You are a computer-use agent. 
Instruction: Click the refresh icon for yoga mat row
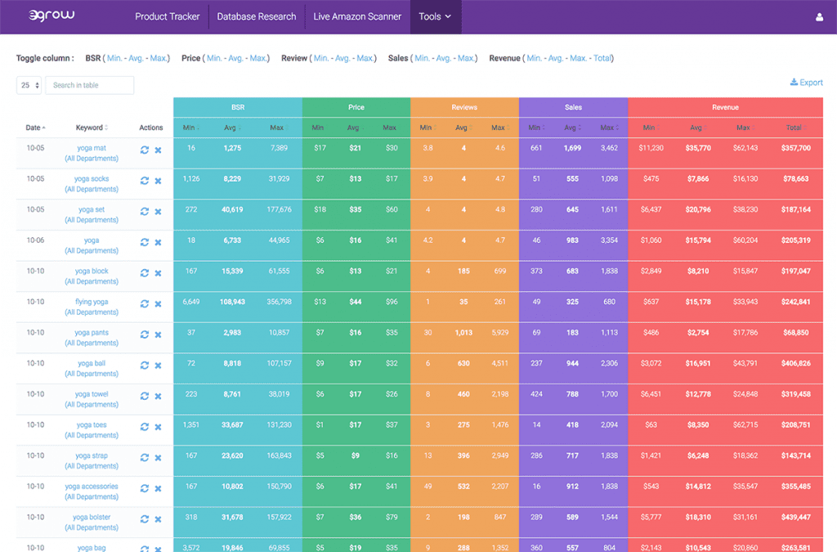coord(145,150)
